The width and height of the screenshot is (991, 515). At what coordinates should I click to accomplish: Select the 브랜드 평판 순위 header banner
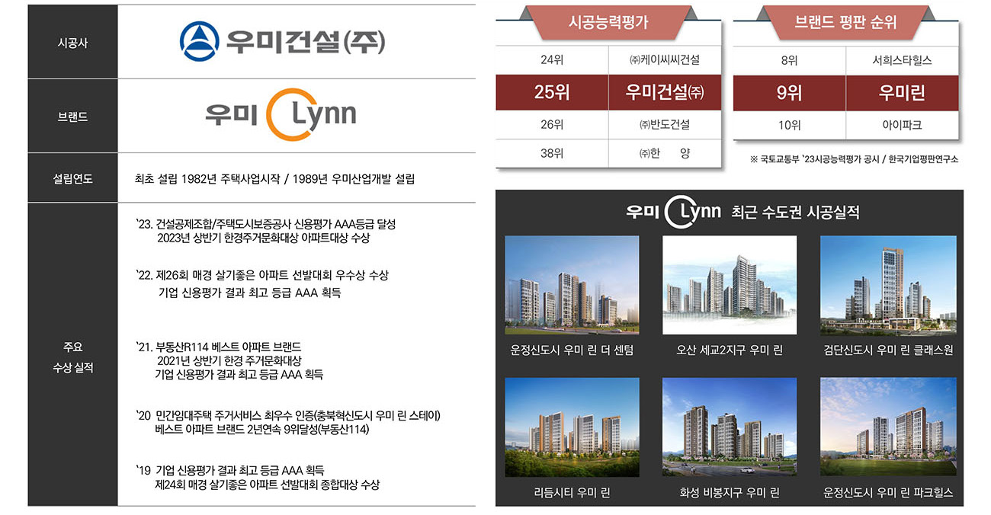[x=845, y=23]
